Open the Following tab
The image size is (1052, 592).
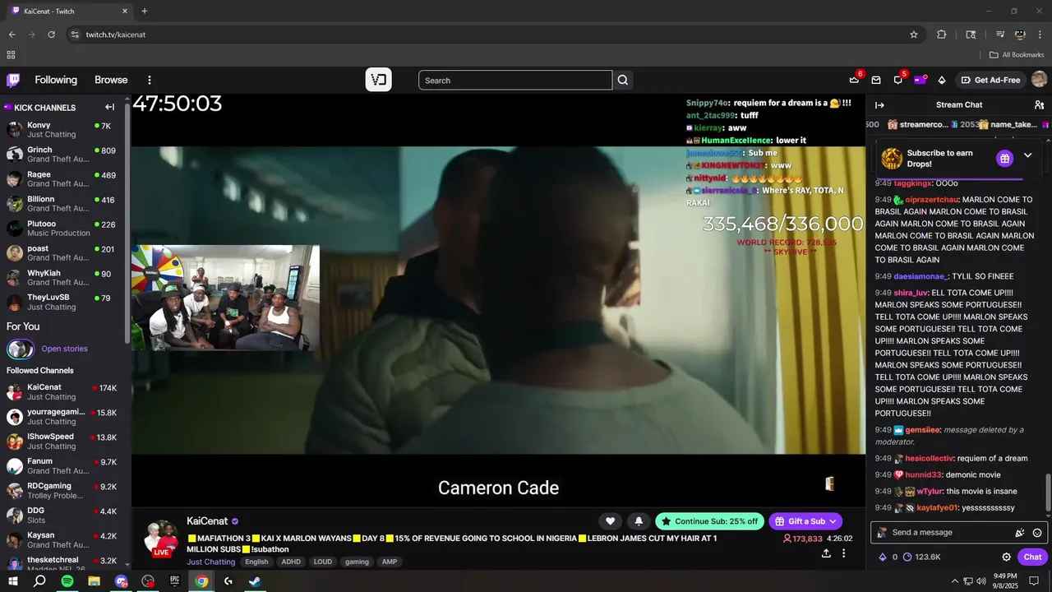(56, 80)
